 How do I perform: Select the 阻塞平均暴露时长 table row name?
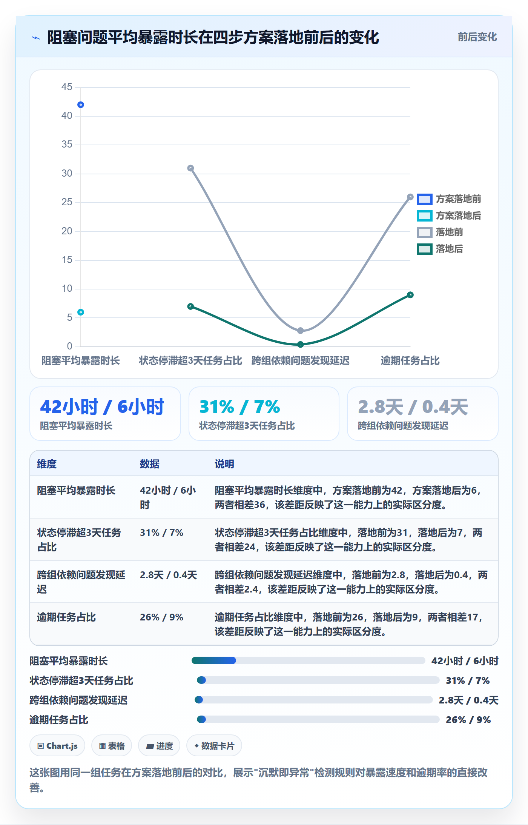click(76, 490)
